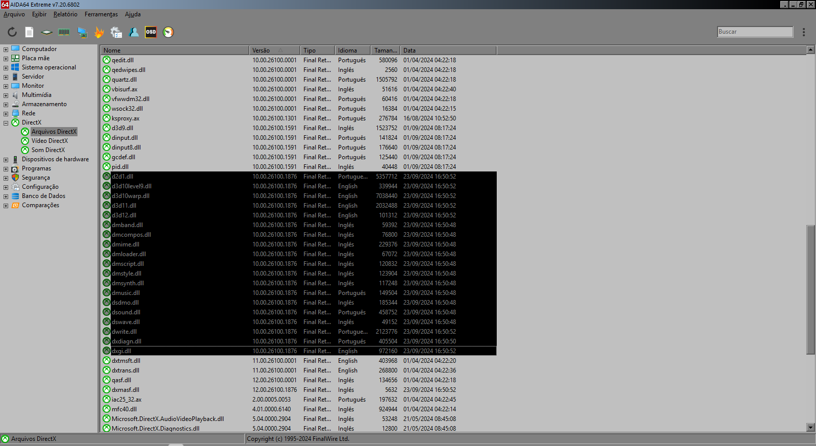816x446 pixels.
Task: Expand the Sistema operacional node
Action: [6, 68]
